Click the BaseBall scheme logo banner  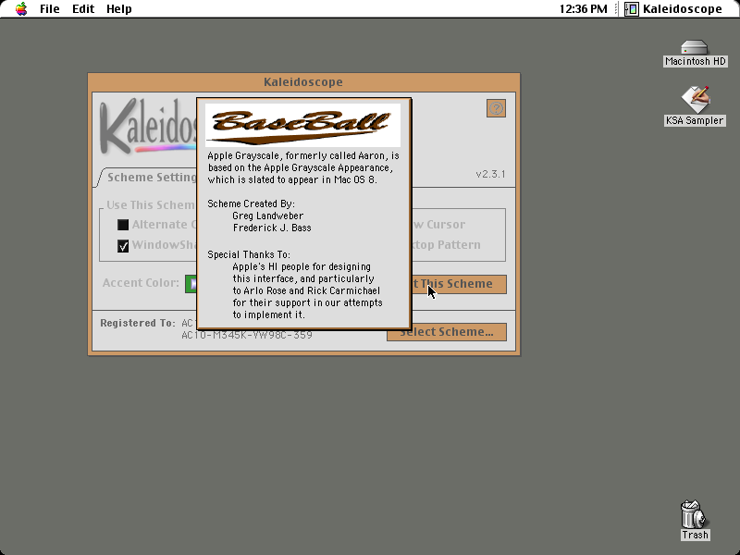coord(303,125)
